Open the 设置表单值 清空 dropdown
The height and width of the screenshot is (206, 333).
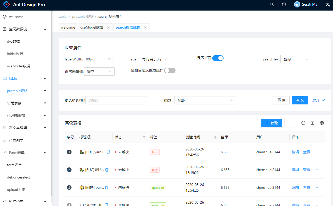click(x=99, y=71)
